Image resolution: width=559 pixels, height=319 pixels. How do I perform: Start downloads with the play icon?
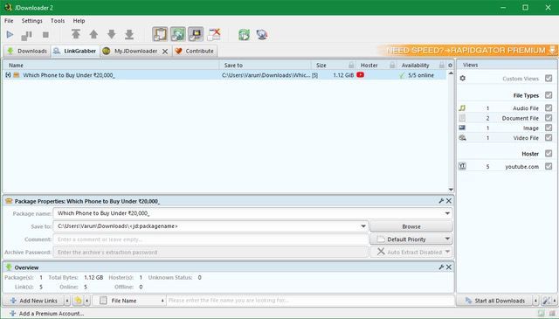(10, 35)
